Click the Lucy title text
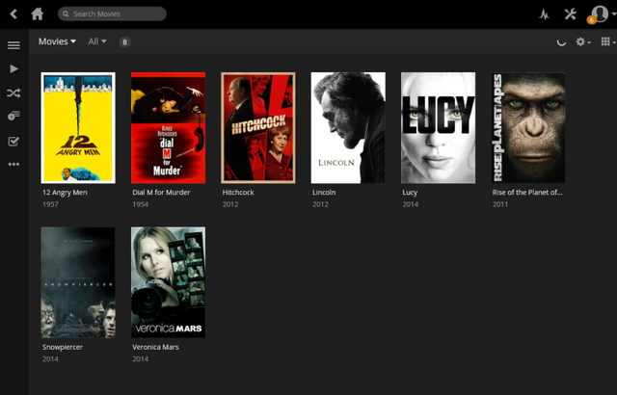This screenshot has height=395, width=617. point(410,193)
